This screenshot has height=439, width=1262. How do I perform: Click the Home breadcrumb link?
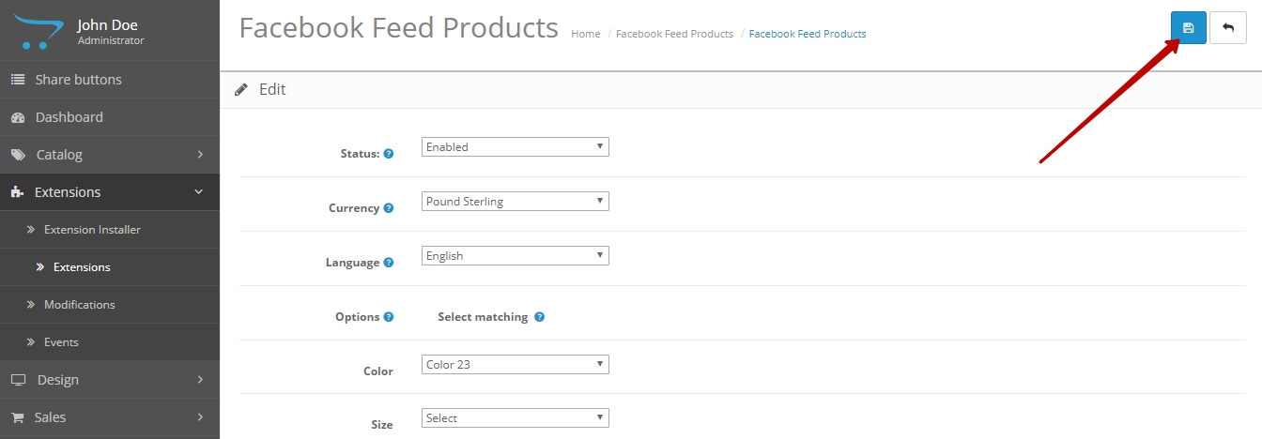585,34
